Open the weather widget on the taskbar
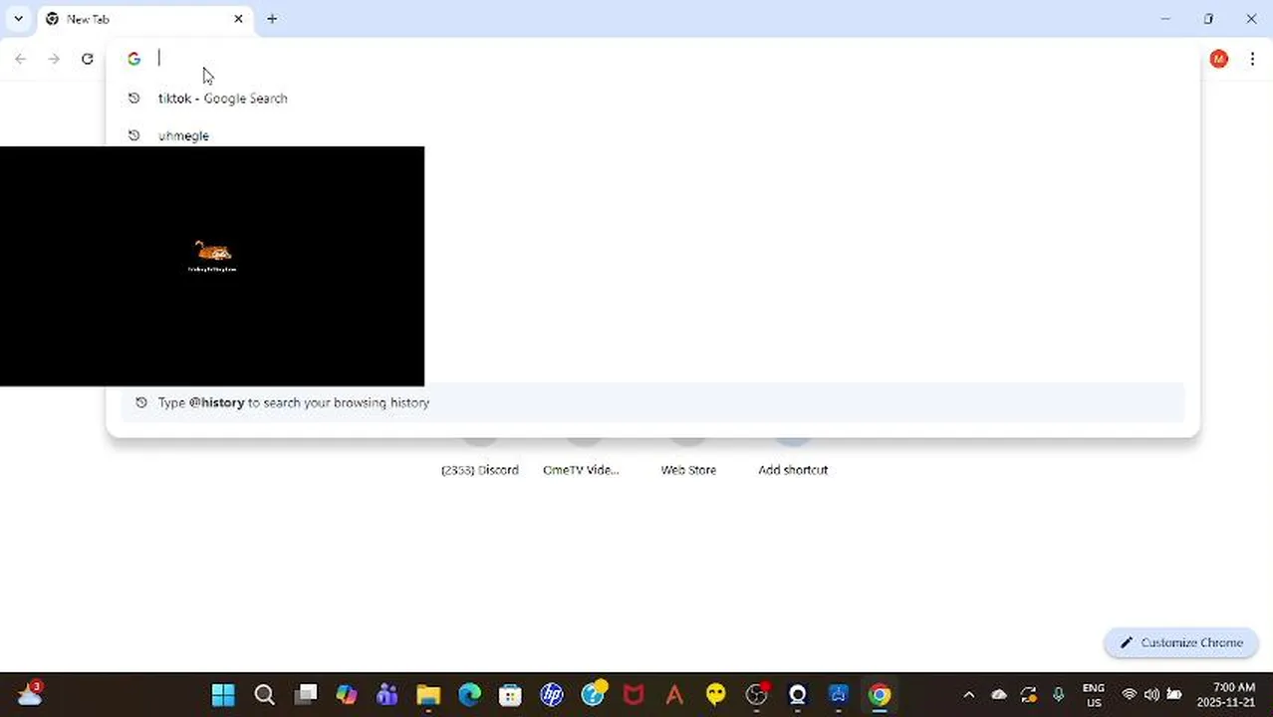The height and width of the screenshot is (717, 1273). point(29,693)
